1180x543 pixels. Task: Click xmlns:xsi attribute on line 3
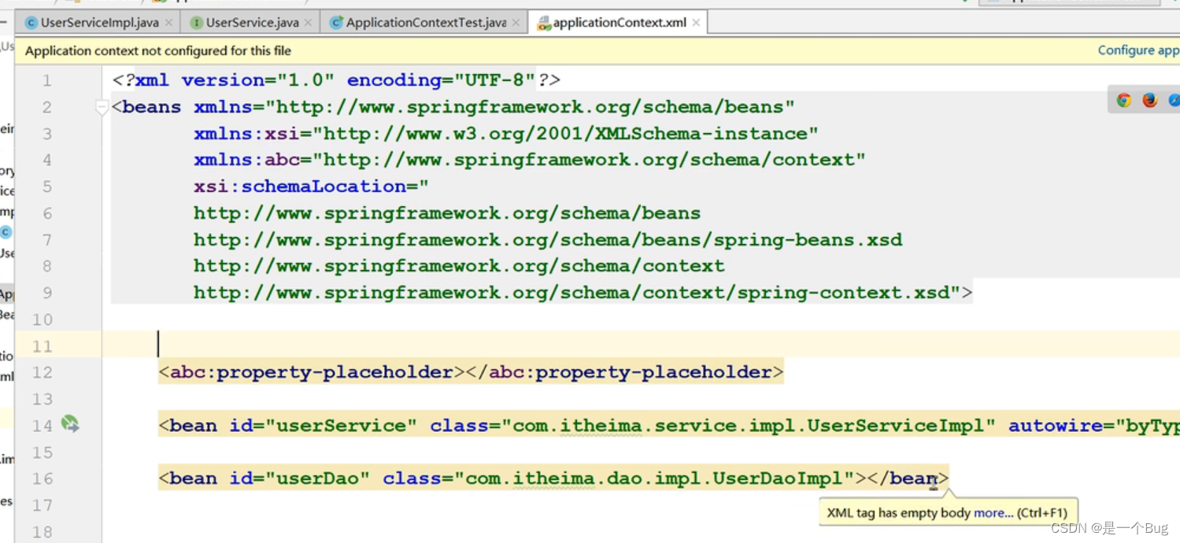tap(506, 133)
